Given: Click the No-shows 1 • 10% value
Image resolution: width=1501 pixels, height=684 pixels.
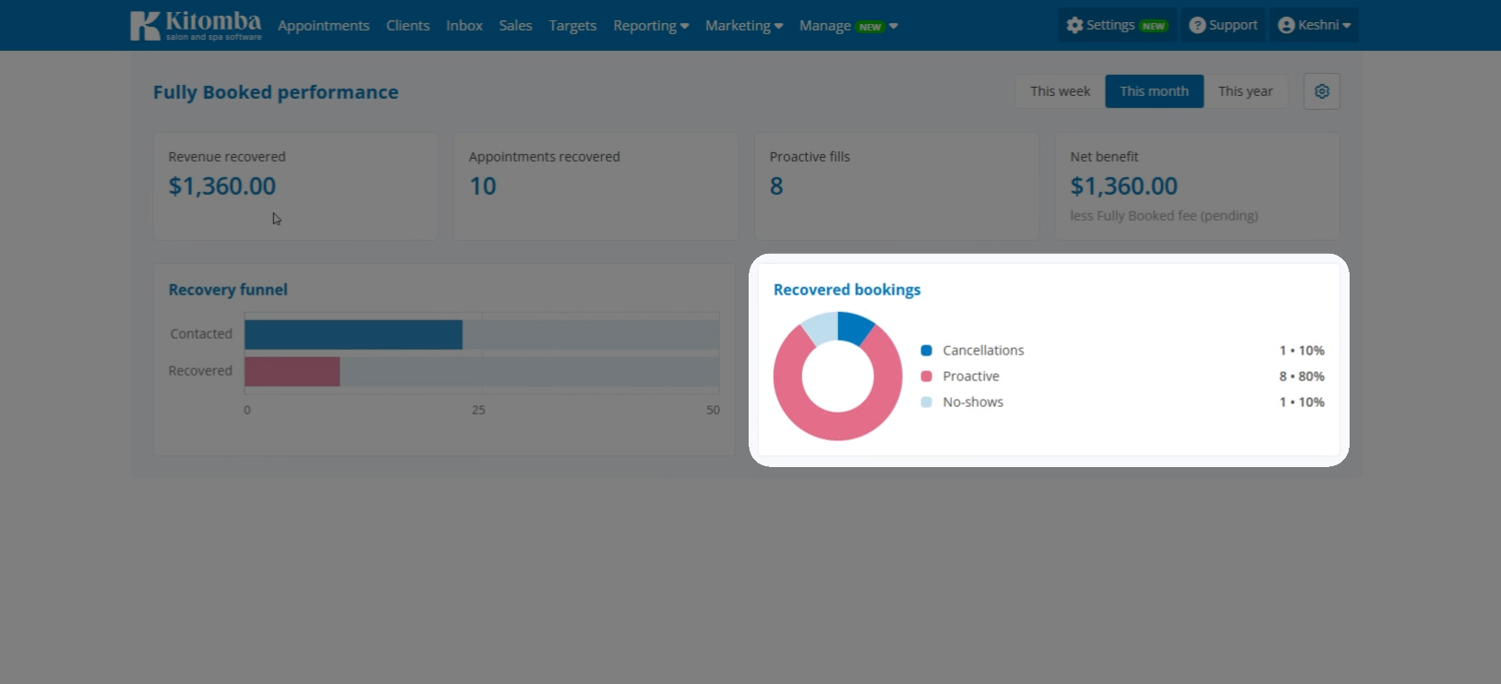Looking at the screenshot, I should (1302, 402).
